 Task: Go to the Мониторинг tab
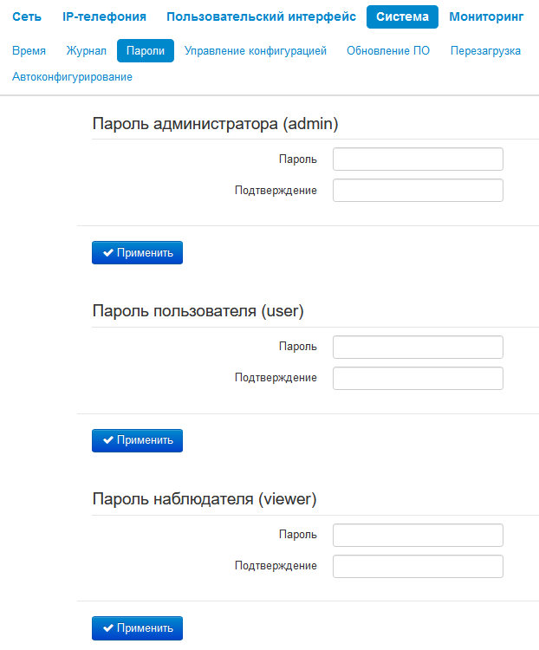click(x=487, y=16)
